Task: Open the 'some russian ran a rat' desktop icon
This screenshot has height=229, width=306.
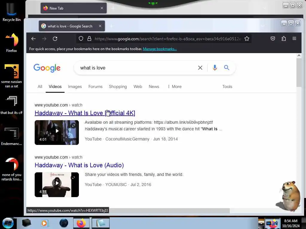Action: [12, 76]
